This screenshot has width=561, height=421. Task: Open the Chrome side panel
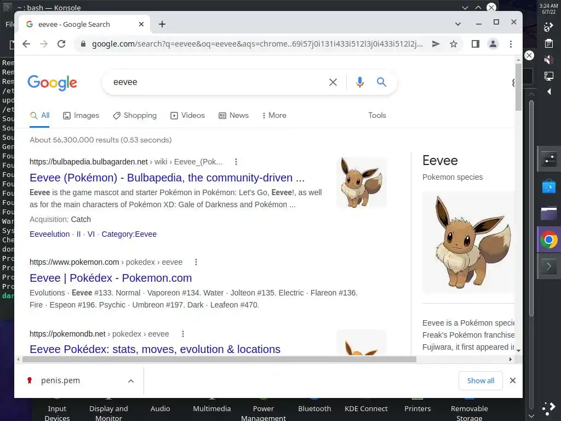point(475,44)
